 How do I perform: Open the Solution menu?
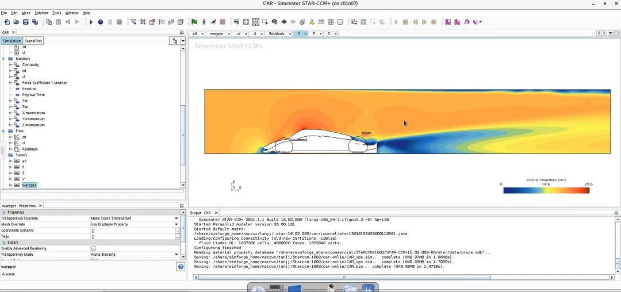click(41, 13)
